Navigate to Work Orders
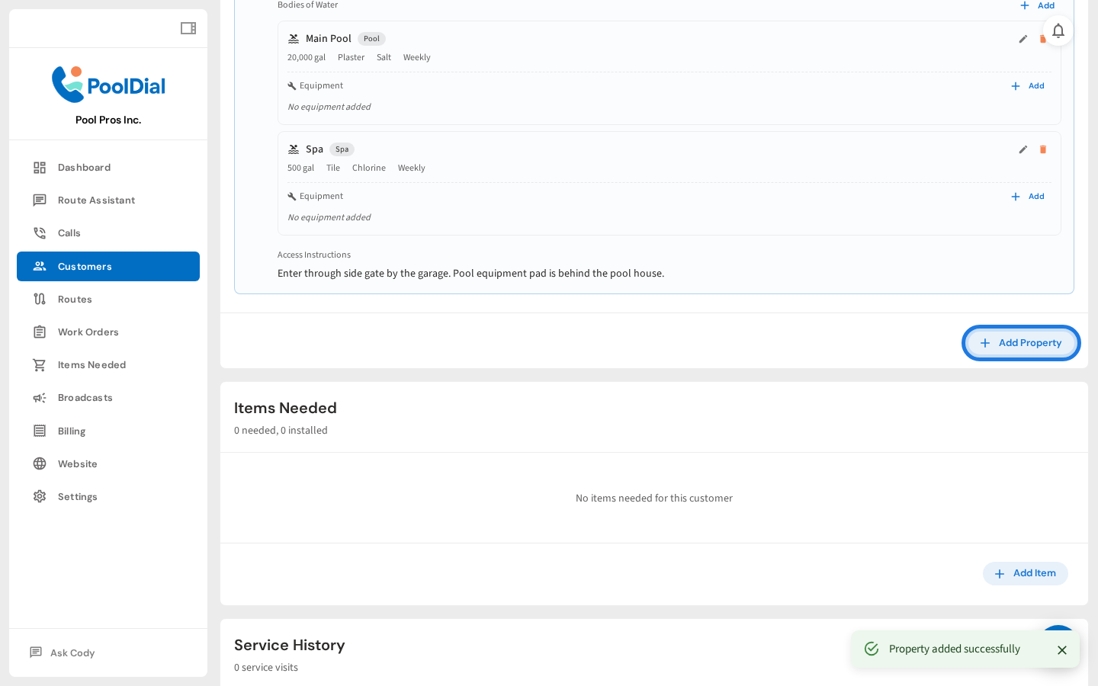The width and height of the screenshot is (1098, 686). (88, 332)
